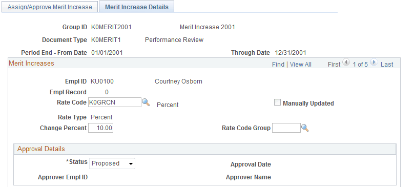Click the 1 of 5 row counter
Viewport: 414px width, 187px height.
point(360,65)
